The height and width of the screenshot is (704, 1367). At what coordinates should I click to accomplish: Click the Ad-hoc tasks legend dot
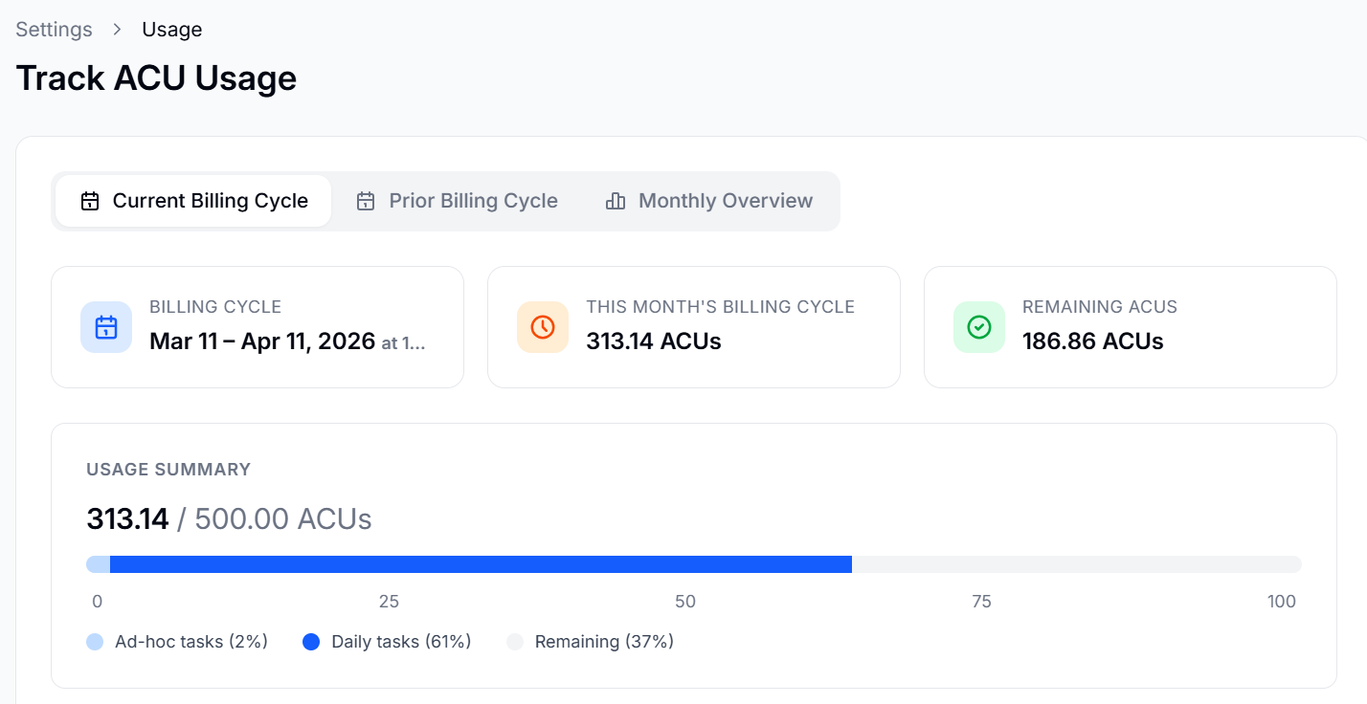95,642
